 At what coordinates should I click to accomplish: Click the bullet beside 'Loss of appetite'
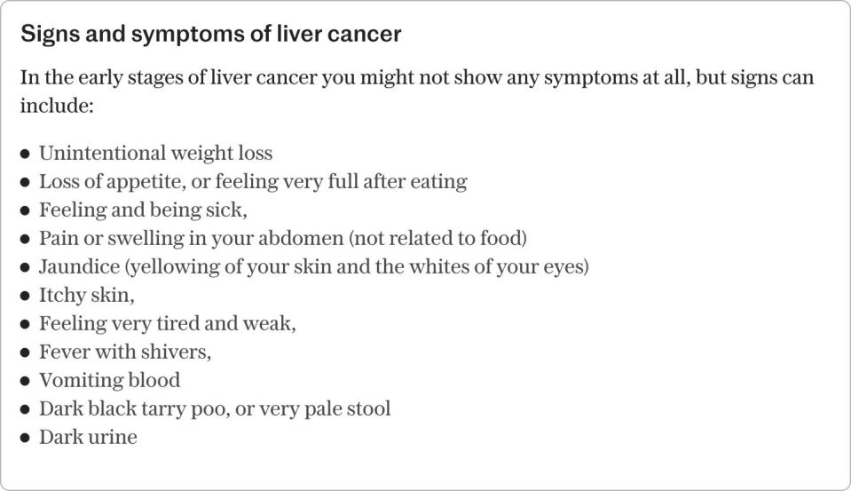(x=25, y=183)
